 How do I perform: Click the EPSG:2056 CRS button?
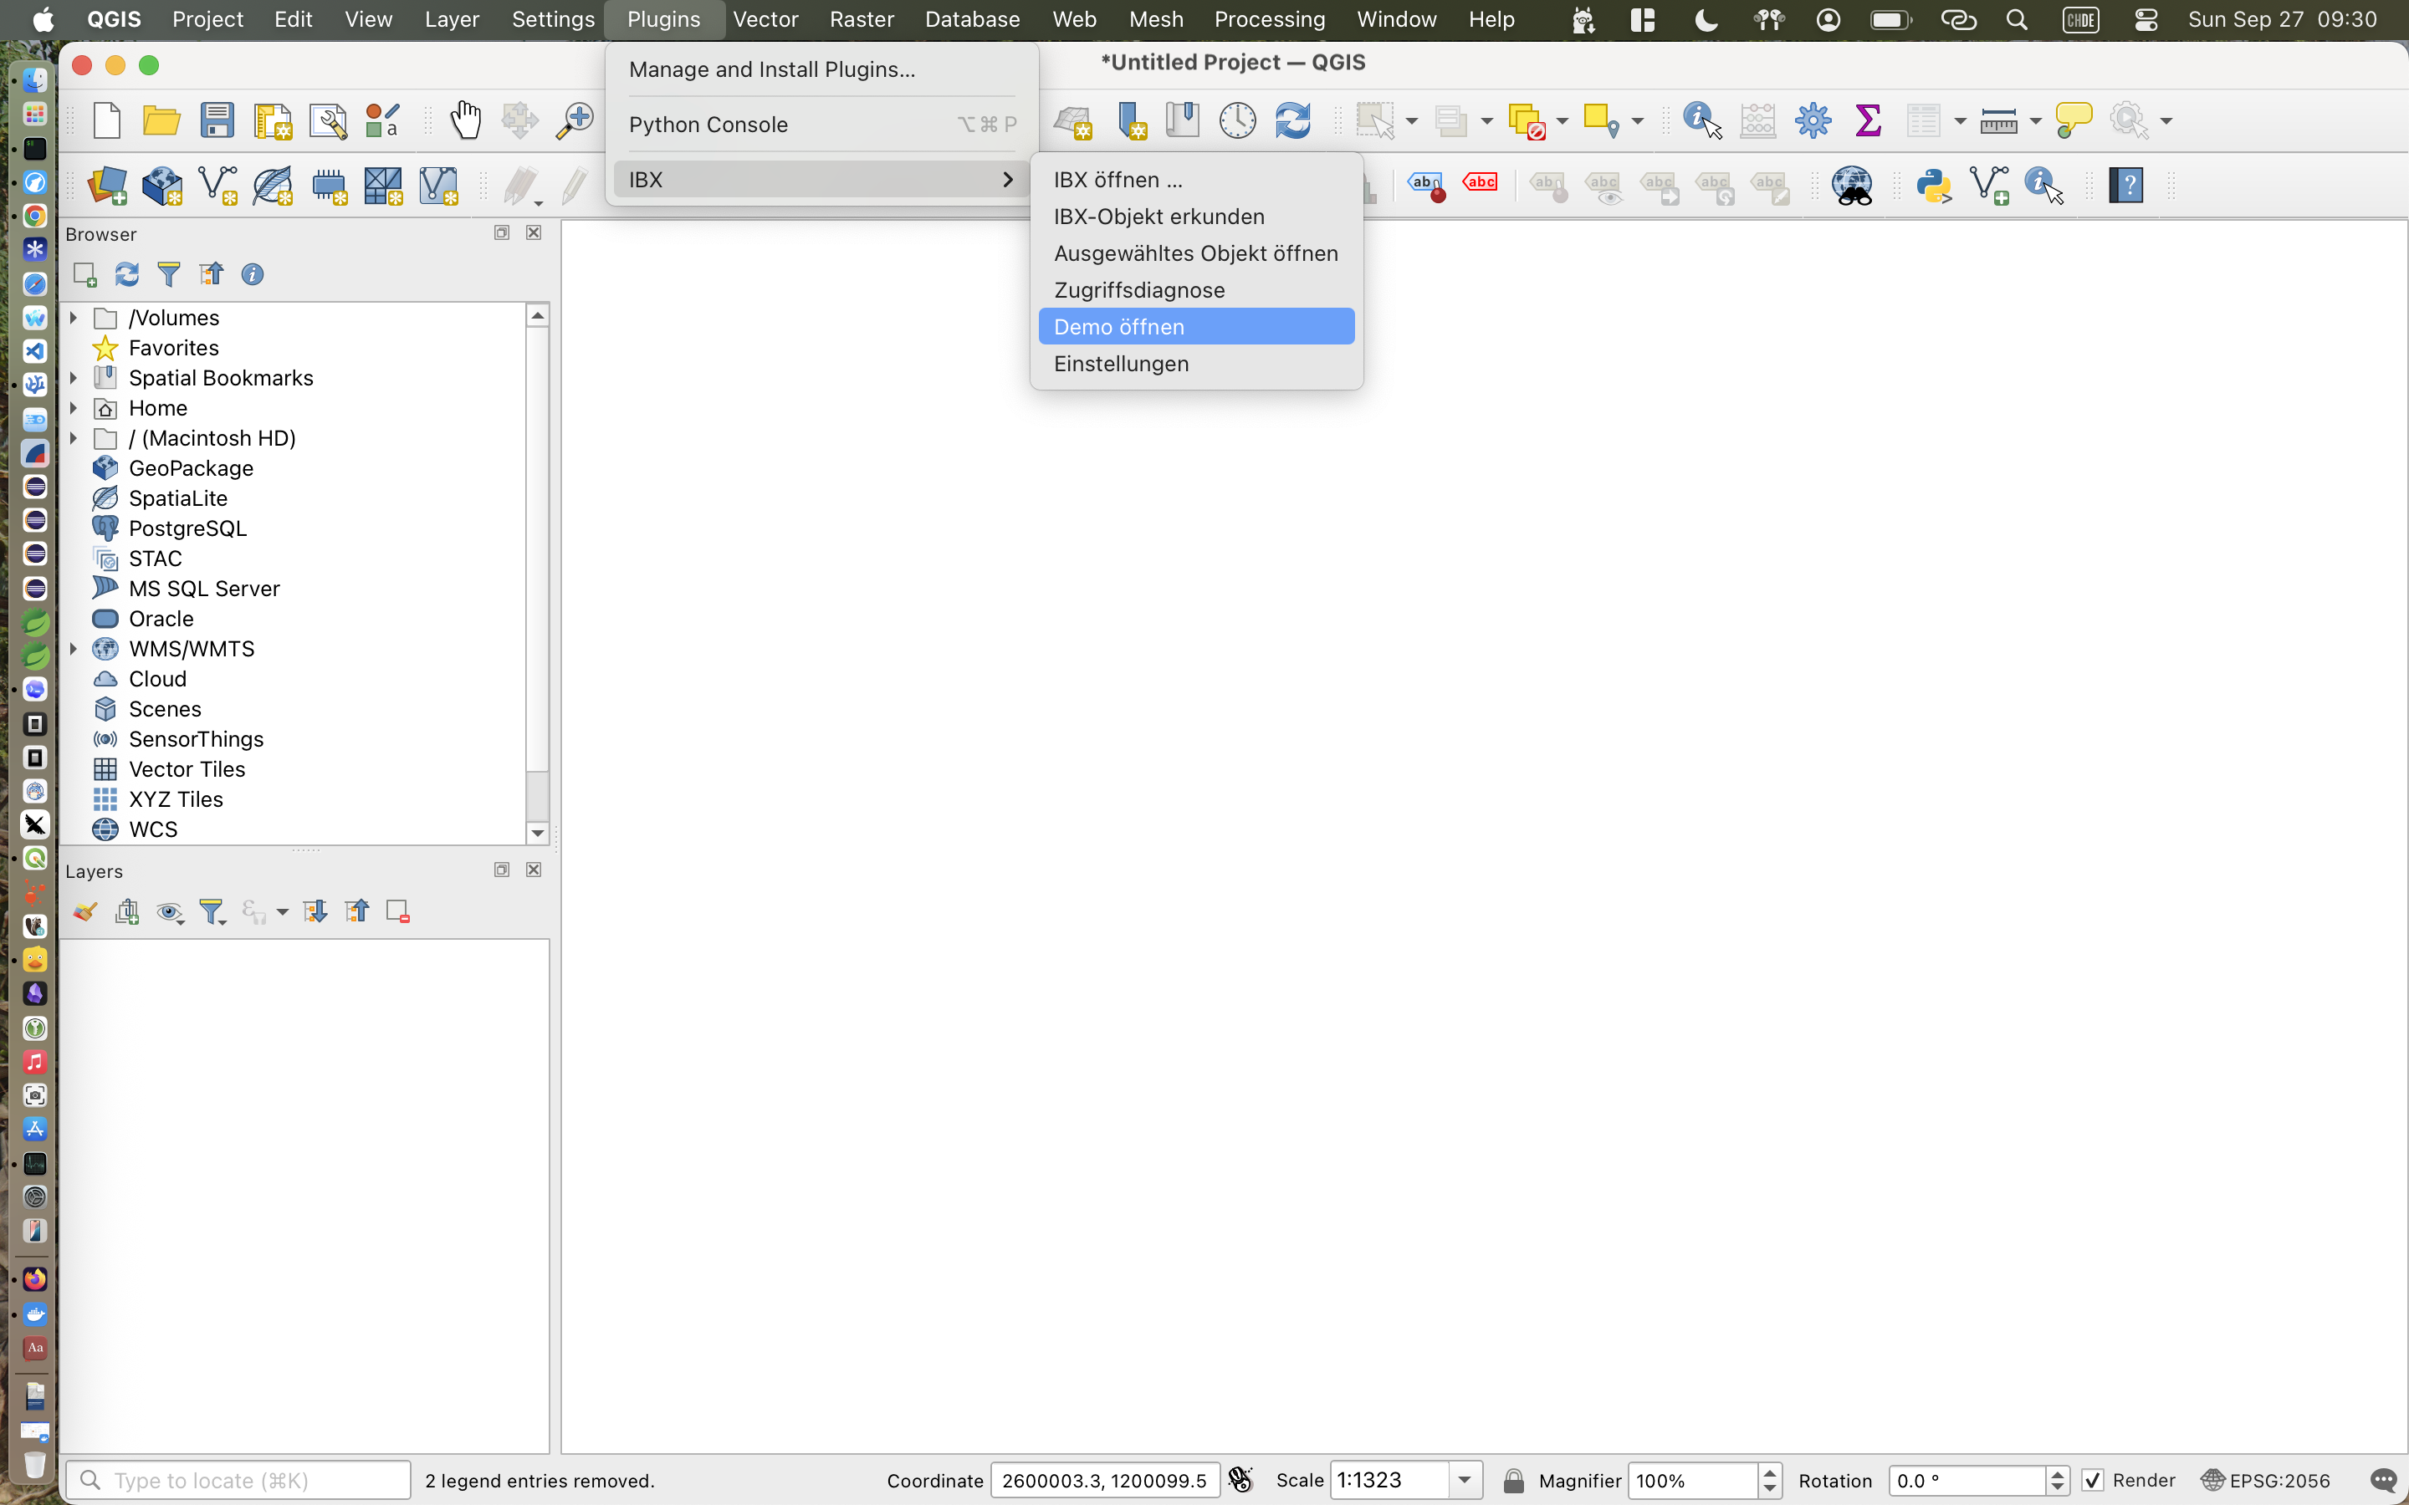(x=2266, y=1480)
